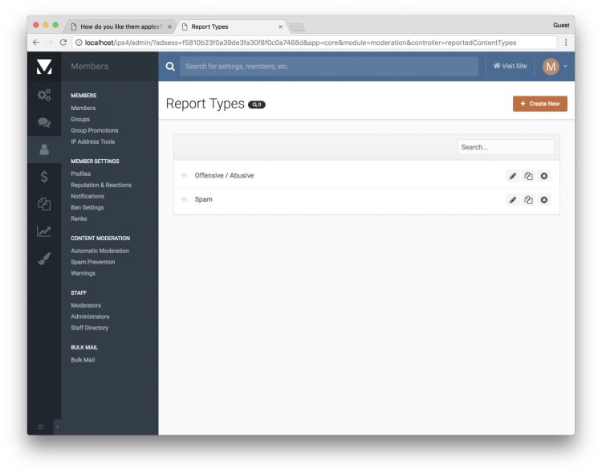This screenshot has height=474, width=602.
Task: Open Moderators under Staff
Action: tap(86, 305)
